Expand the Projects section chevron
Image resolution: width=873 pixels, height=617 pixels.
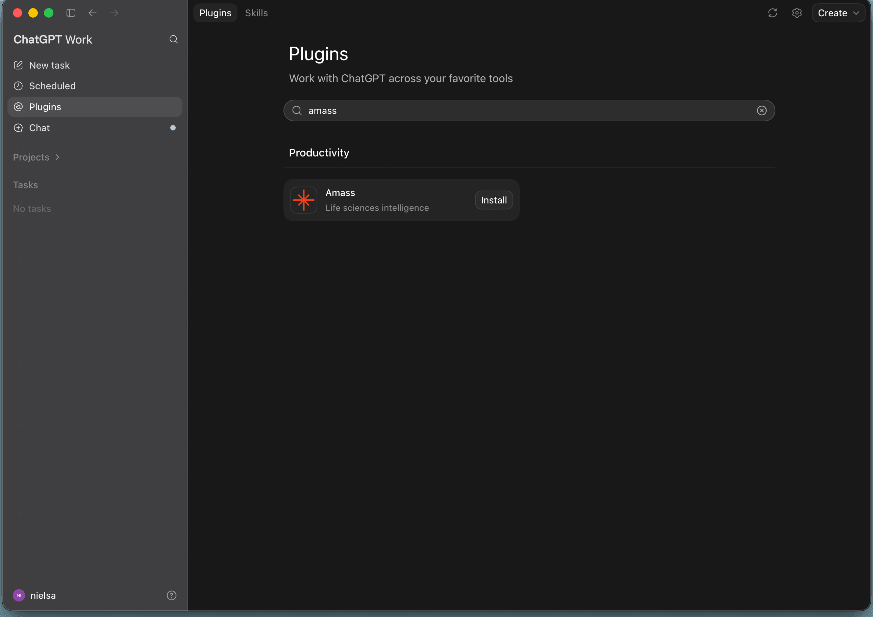point(57,157)
